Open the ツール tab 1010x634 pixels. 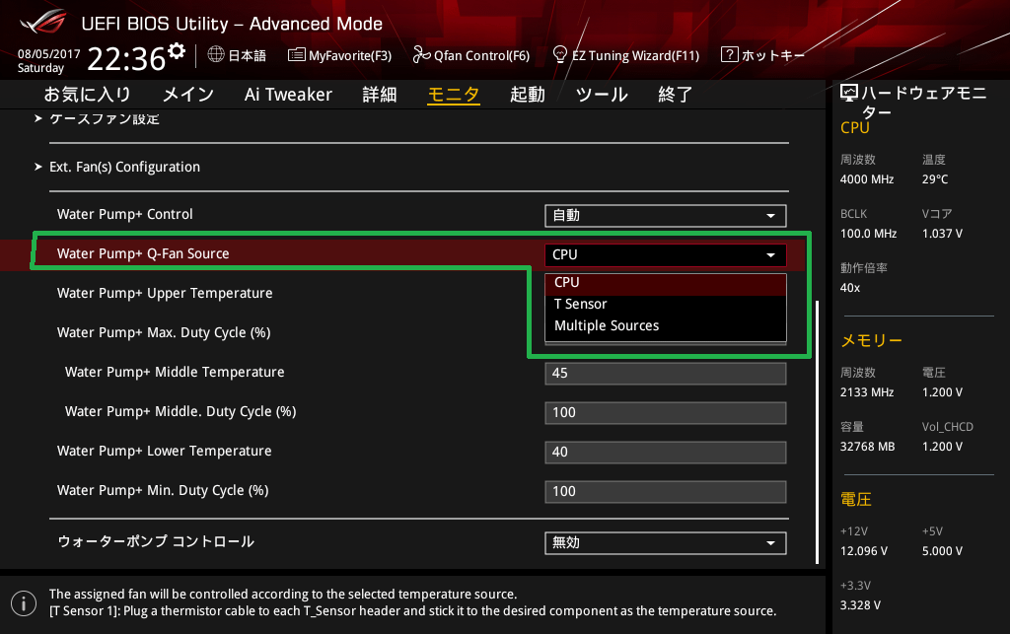[602, 95]
